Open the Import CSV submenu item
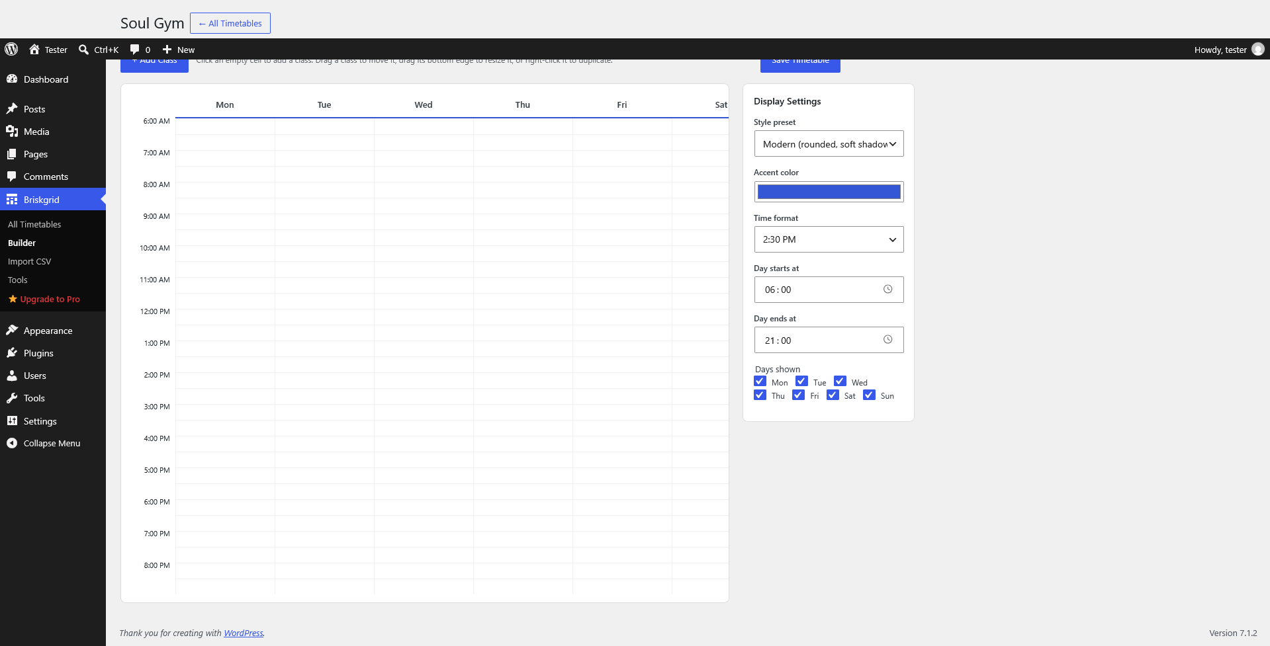The image size is (1270, 646). tap(29, 261)
